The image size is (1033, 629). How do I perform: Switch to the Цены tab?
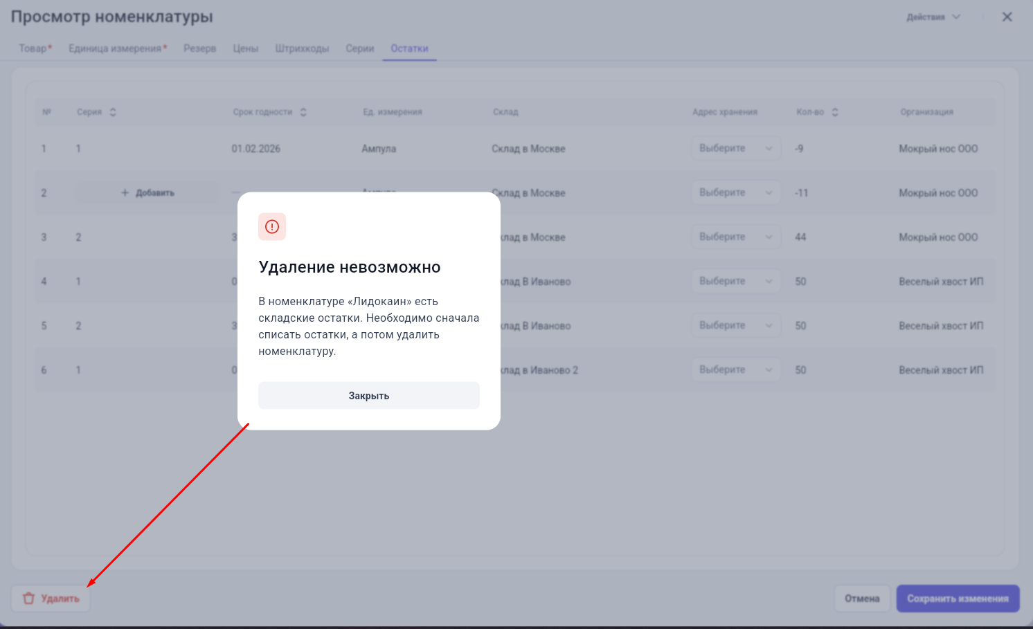[x=246, y=48]
